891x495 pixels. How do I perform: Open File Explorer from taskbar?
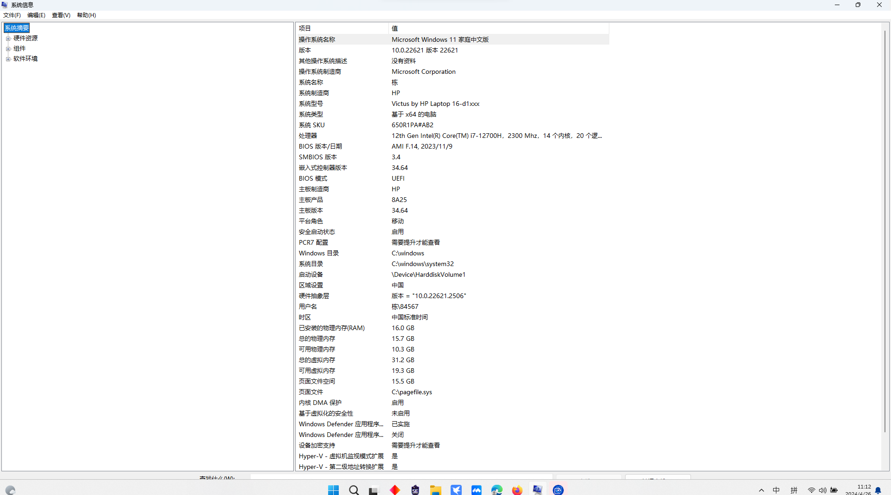(x=435, y=490)
